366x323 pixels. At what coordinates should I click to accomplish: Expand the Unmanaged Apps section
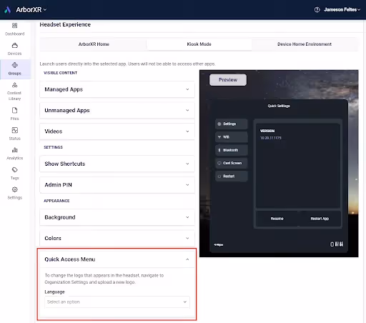[117, 110]
